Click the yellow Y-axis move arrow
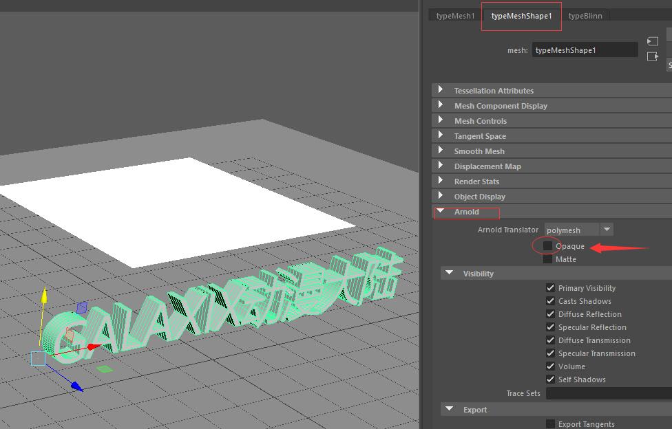672x429 pixels. pyautogui.click(x=43, y=296)
